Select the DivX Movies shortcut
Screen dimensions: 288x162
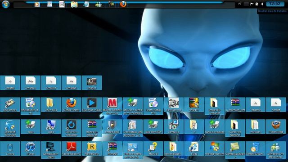tap(10, 105)
